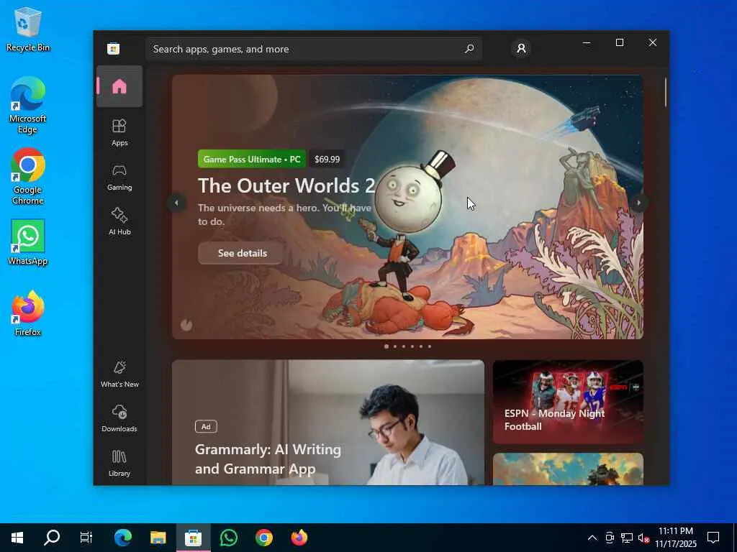
Task: Click the search magnifier icon in the Store
Action: 469,49
